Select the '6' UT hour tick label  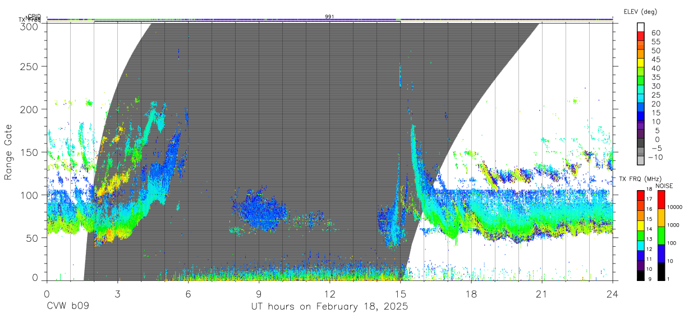(x=188, y=293)
